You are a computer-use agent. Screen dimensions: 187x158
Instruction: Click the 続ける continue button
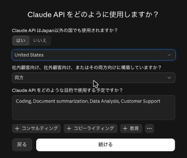106,145
